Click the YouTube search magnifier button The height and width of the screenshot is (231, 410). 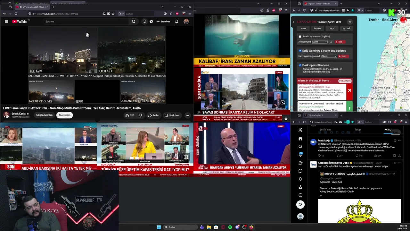tap(134, 21)
